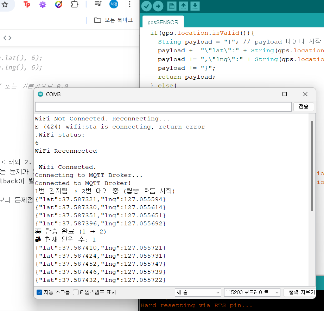Click the lat 37.587432 output line

tap(101, 280)
